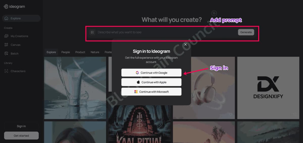Continue with Google sign-in
The width and height of the screenshot is (303, 143).
[x=151, y=73]
